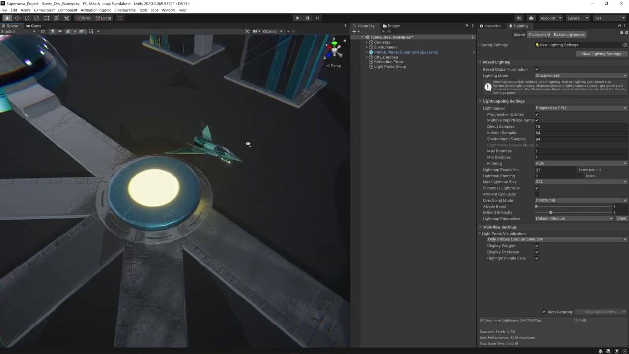The image size is (629, 354).
Task: Open the File menu
Action: (x=4, y=10)
